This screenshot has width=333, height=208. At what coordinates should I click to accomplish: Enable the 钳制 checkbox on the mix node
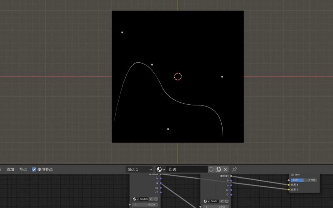pos(292,174)
